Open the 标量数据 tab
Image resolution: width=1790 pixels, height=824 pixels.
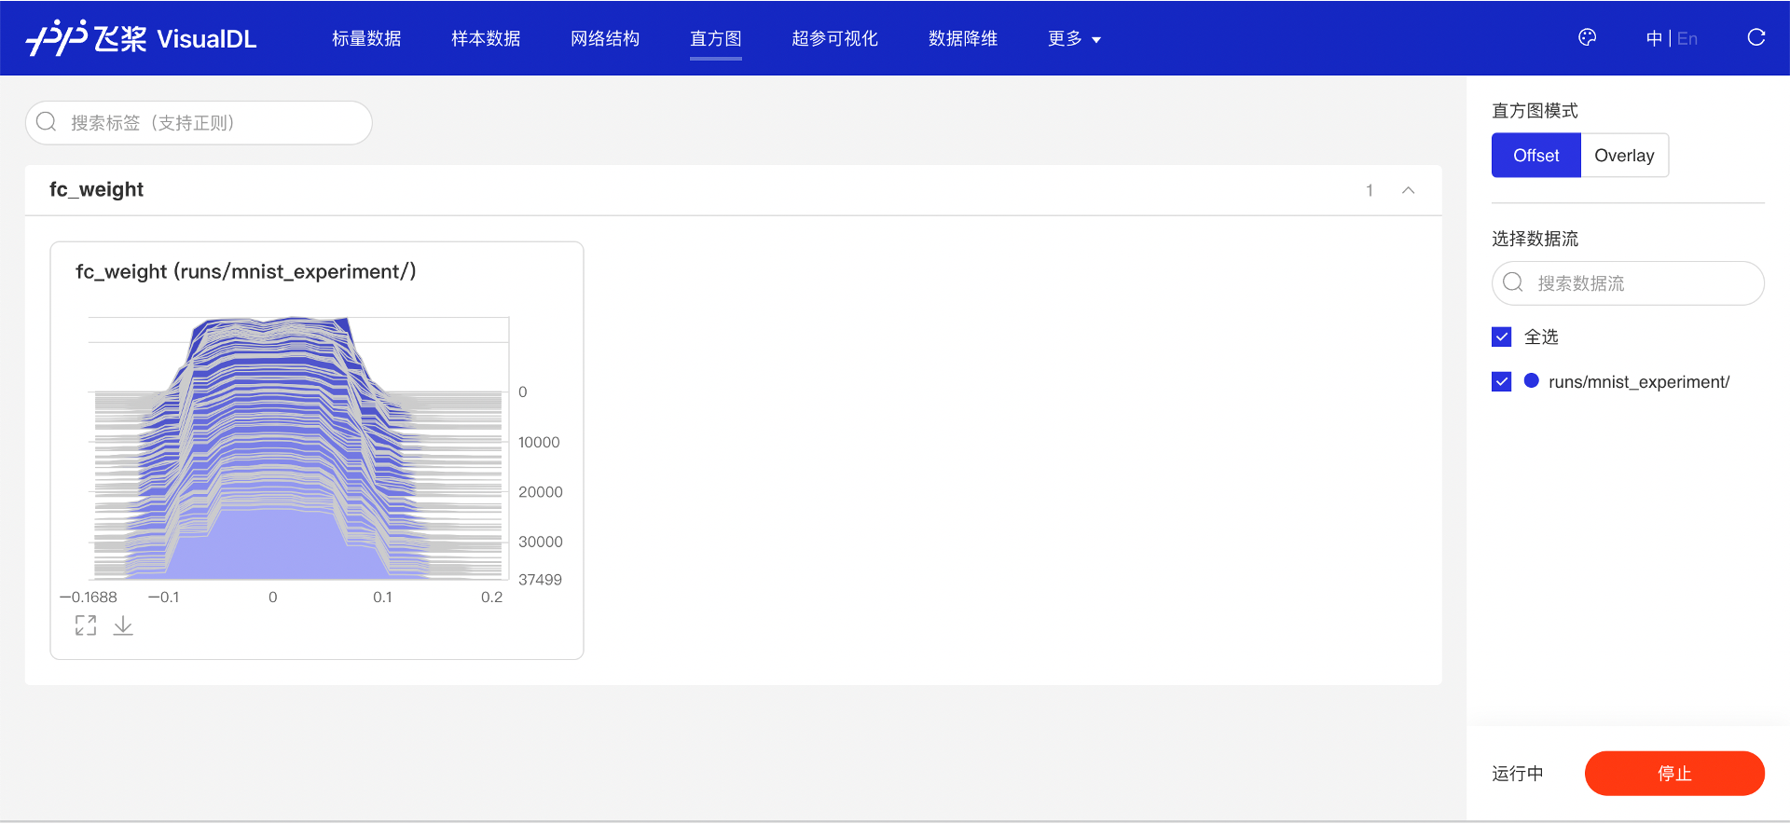point(366,38)
